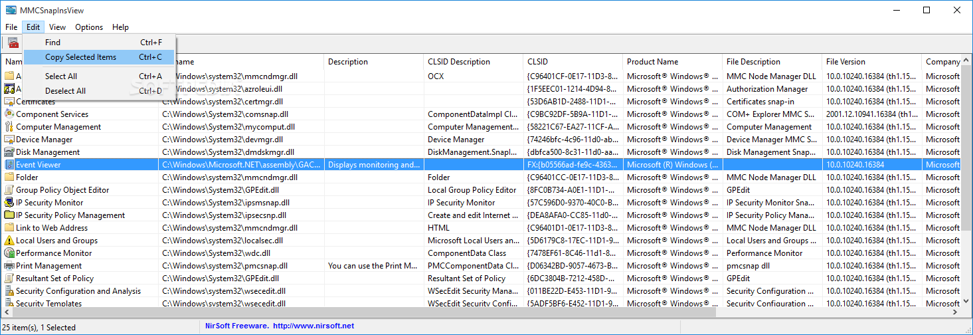Sort by CLSID column header
The height and width of the screenshot is (335, 973).
coord(573,62)
